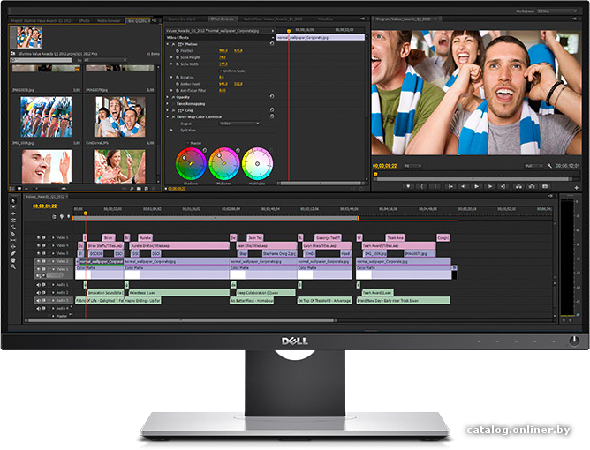590x450 pixels.
Task: Go to Out point in Program monitor
Action: 503,186
